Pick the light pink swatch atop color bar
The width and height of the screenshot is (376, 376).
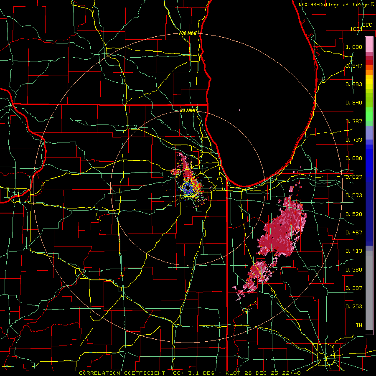tap(369, 45)
